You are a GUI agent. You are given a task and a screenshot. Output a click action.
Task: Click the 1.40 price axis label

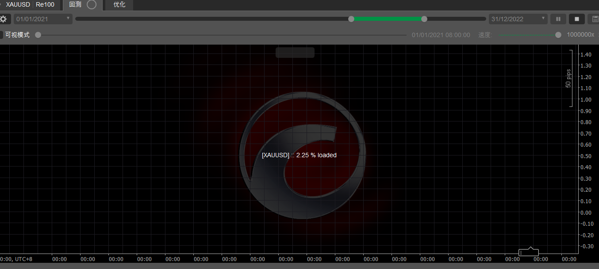[586, 54]
